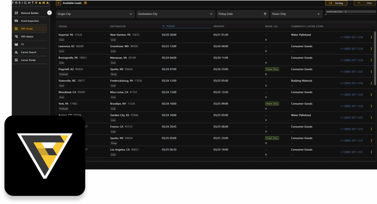Click the Destination column header

coord(118,26)
